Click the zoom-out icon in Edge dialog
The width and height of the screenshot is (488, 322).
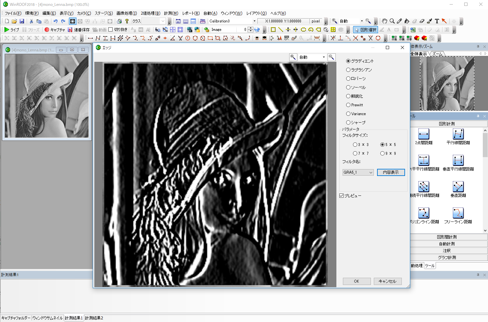coord(332,57)
